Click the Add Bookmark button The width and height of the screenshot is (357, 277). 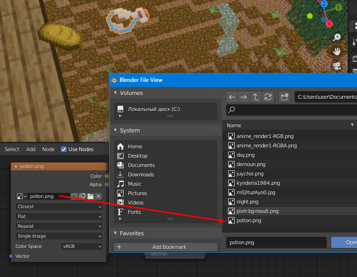(x=165, y=247)
